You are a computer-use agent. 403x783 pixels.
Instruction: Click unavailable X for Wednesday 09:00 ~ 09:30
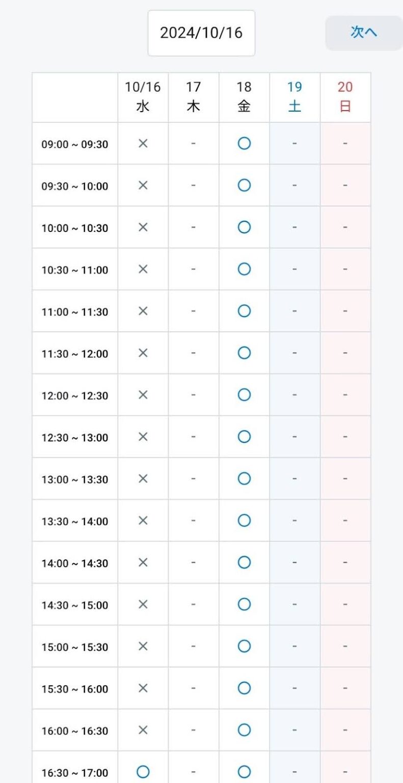[143, 144]
